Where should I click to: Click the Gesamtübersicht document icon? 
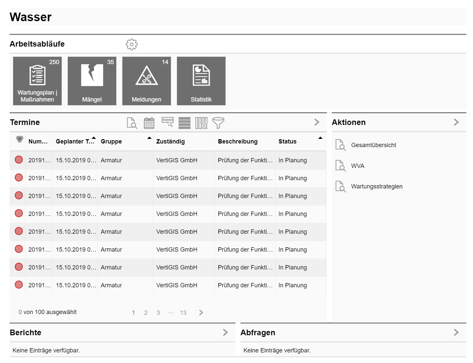(x=341, y=145)
